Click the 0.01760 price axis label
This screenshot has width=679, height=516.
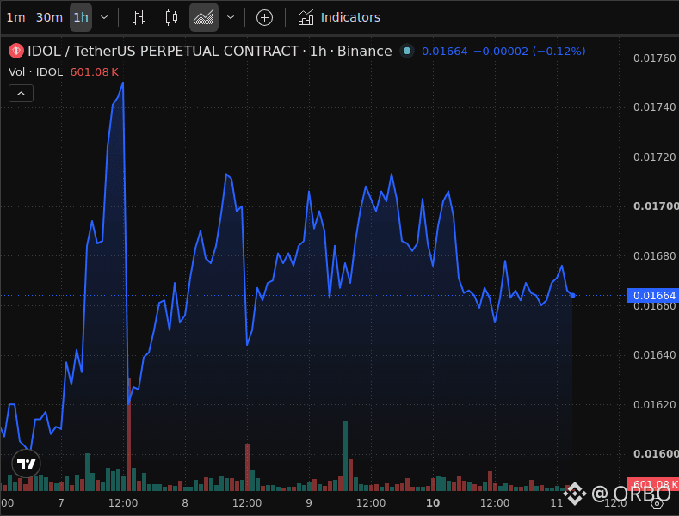pyautogui.click(x=654, y=58)
